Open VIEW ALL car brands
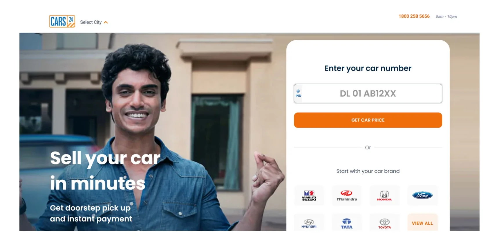Screen dimensions: 499x240 (422, 223)
